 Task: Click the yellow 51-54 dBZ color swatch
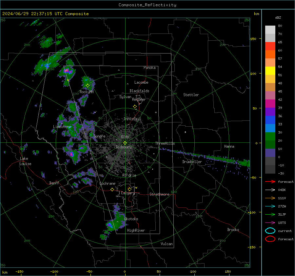click(x=270, y=71)
